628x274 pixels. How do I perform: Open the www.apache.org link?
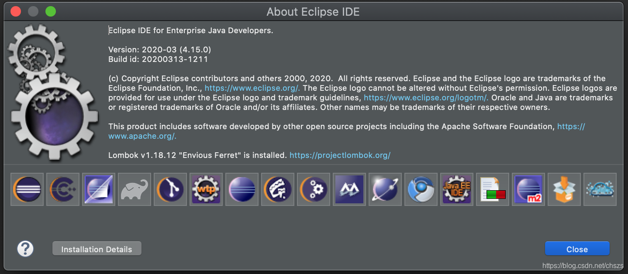(x=142, y=136)
